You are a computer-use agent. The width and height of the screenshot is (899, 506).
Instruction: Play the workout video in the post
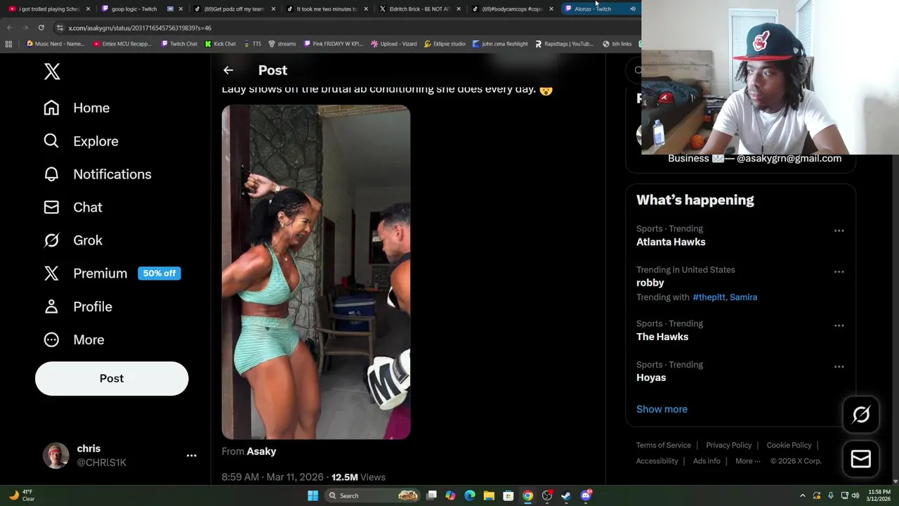point(316,272)
